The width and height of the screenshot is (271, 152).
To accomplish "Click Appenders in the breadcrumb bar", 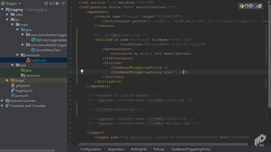I will pyautogui.click(x=116, y=149).
